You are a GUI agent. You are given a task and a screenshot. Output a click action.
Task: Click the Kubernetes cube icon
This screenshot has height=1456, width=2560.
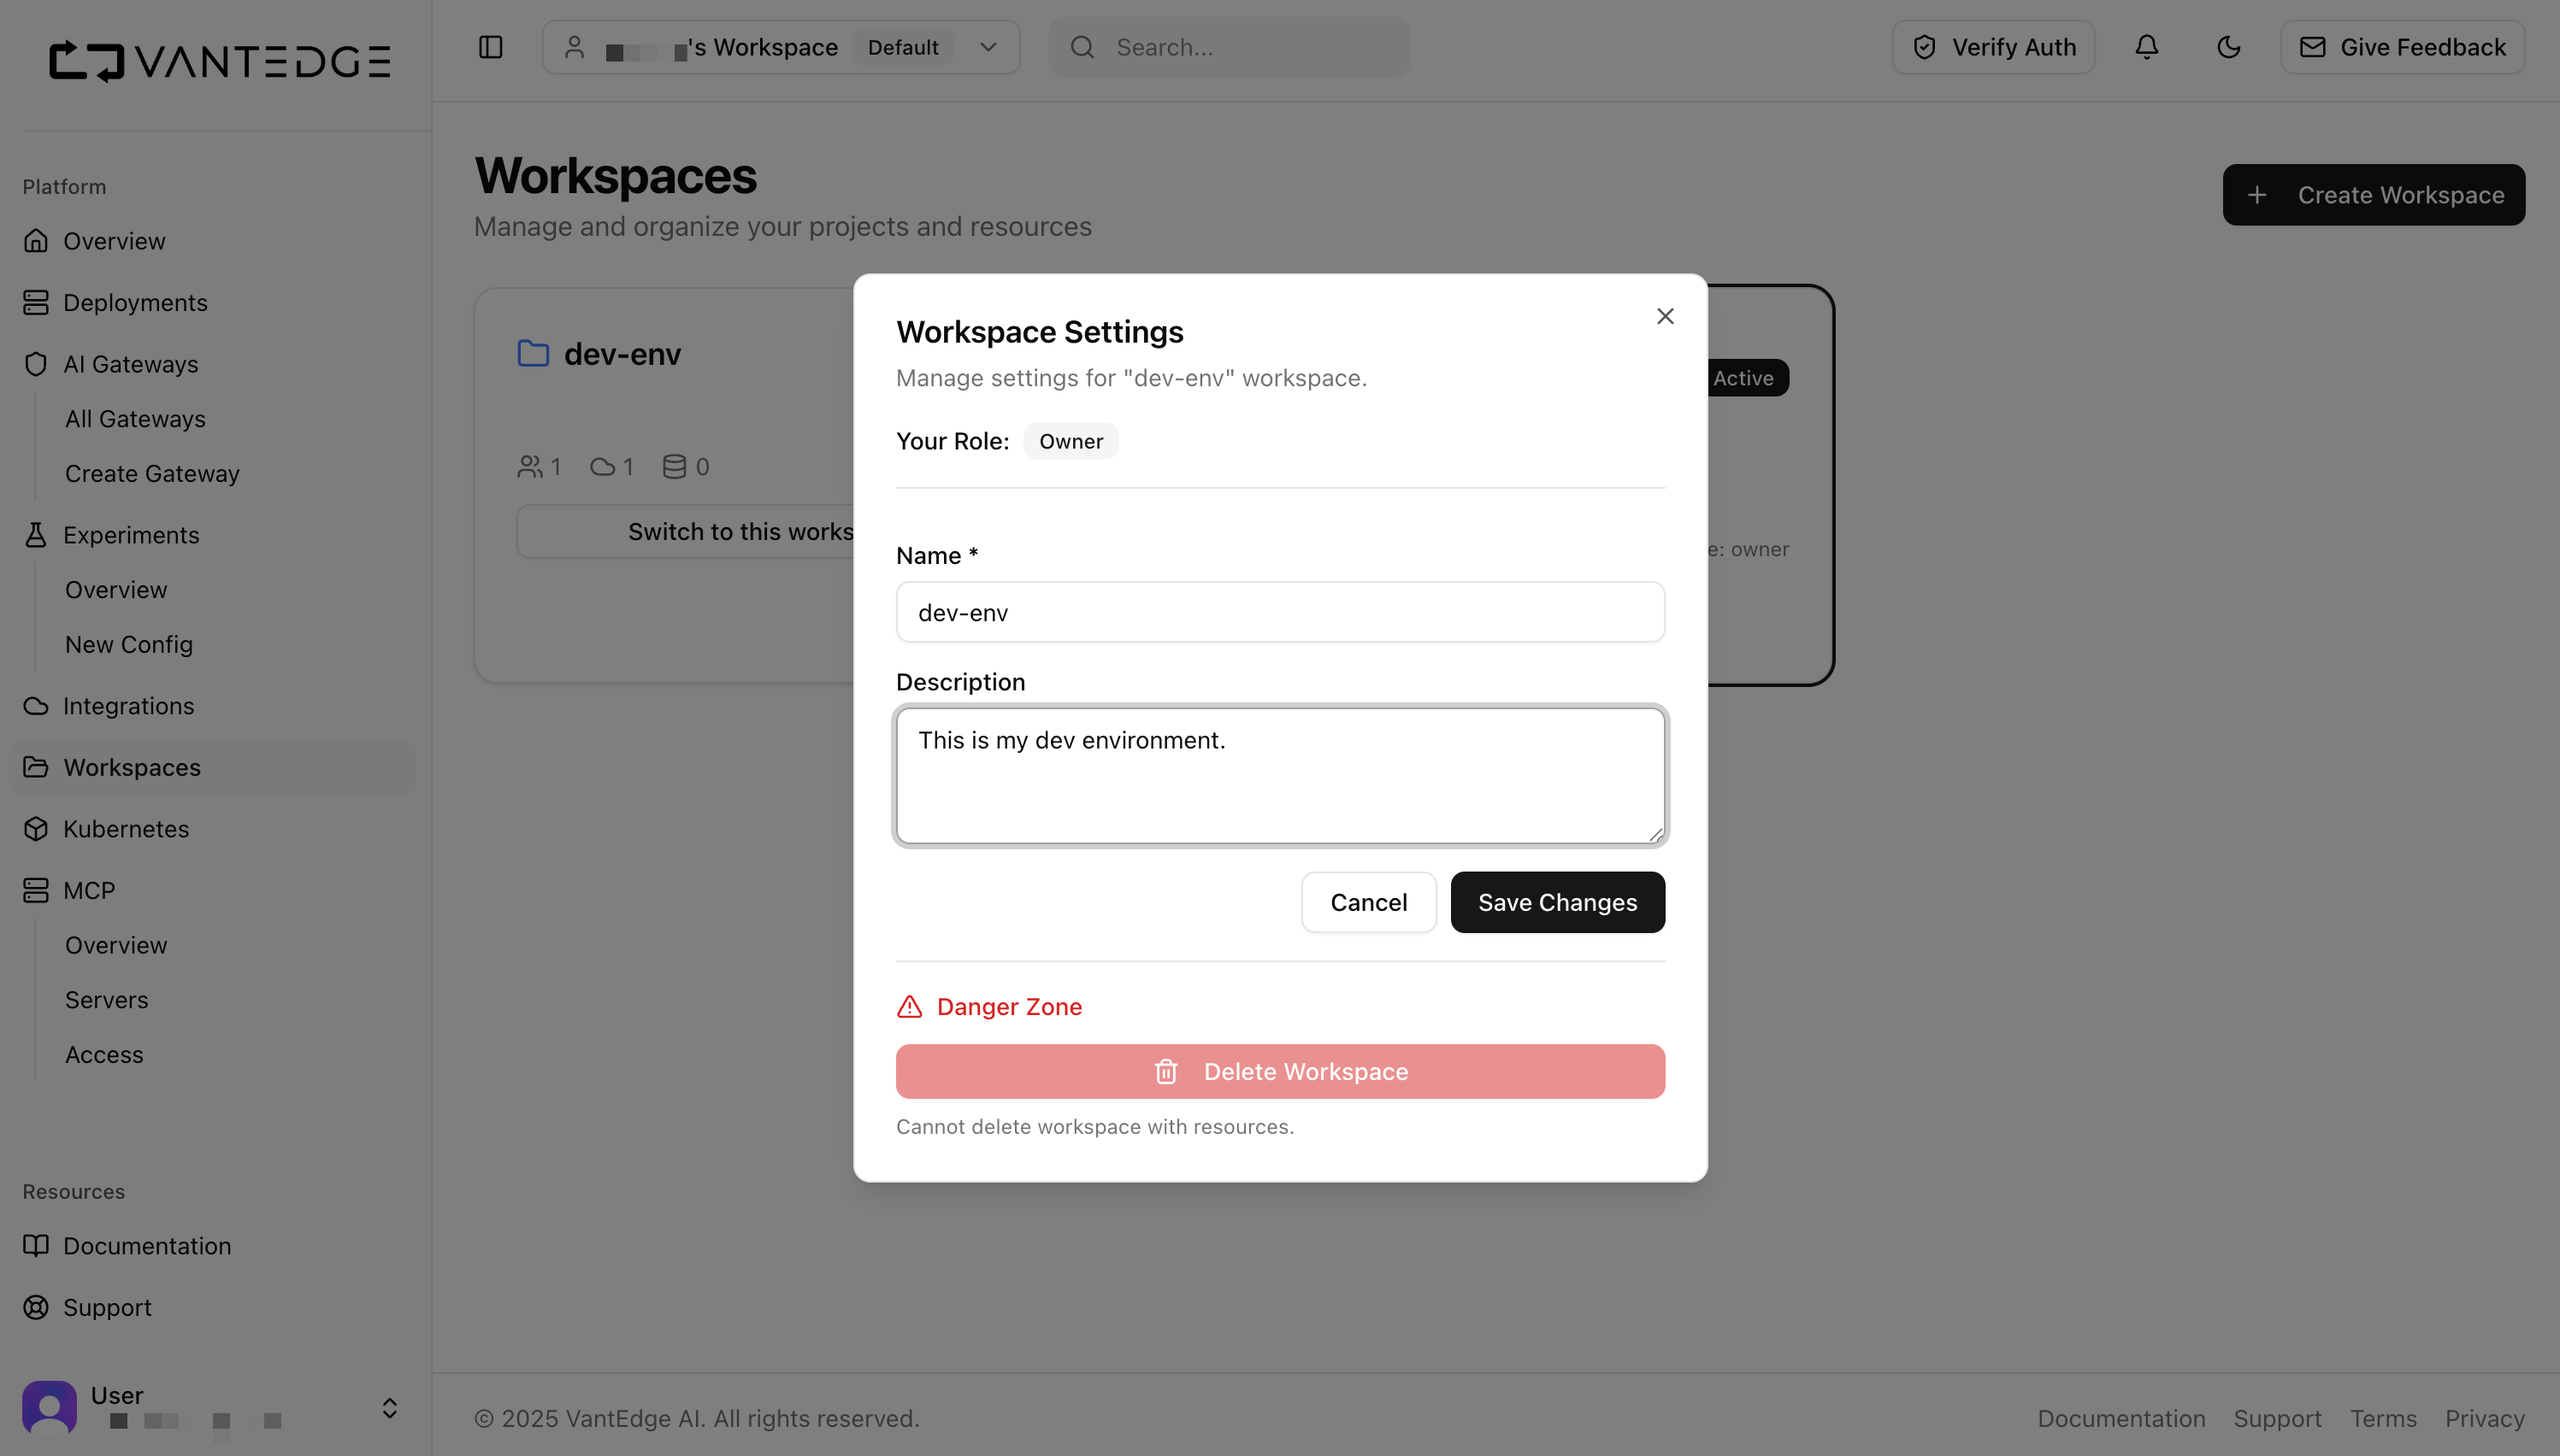pos(36,829)
